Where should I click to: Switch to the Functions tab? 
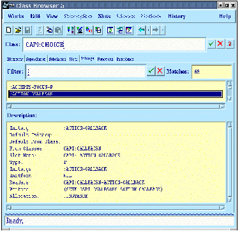pos(105,59)
